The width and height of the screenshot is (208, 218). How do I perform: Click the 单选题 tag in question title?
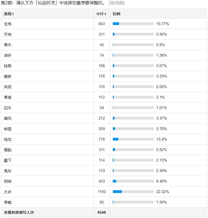coord(117,3)
